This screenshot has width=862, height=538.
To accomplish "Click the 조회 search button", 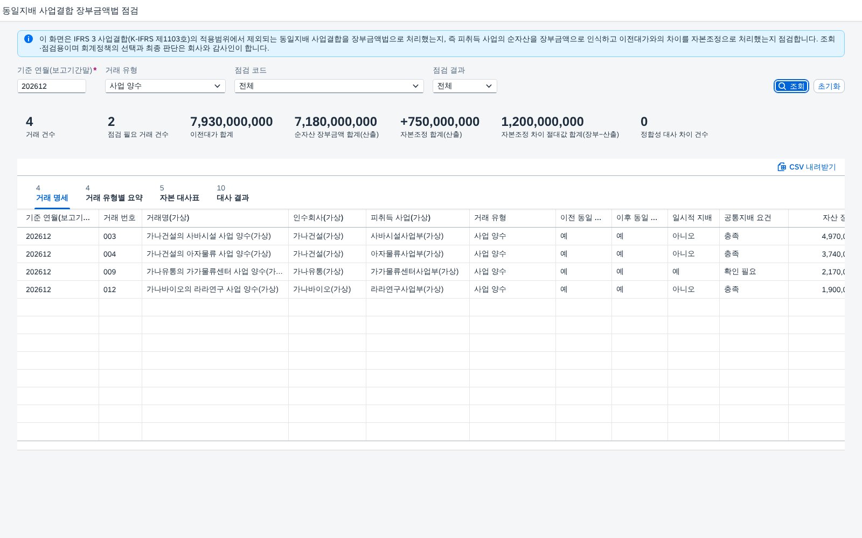I will click(x=791, y=86).
